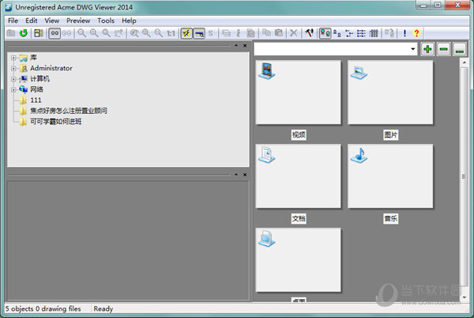Viewport: 474px width, 318px height.
Task: Toggle the yellow running-figure toolbar button
Action: point(186,33)
